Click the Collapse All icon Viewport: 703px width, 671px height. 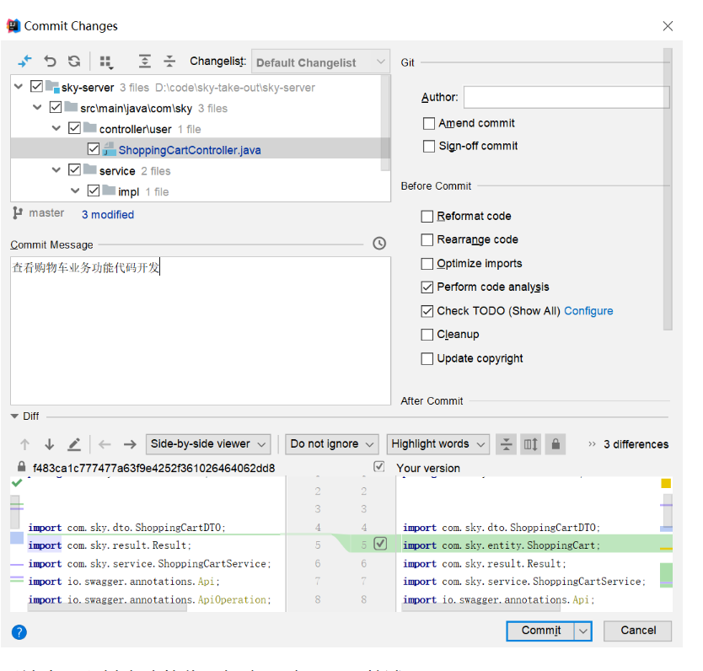169,61
